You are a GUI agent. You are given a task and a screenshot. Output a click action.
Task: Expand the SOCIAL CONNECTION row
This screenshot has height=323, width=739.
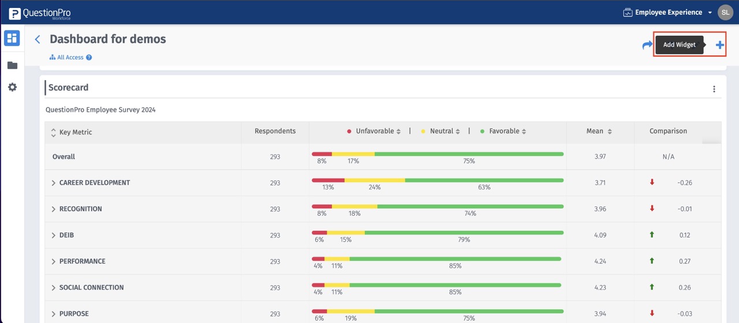point(54,288)
